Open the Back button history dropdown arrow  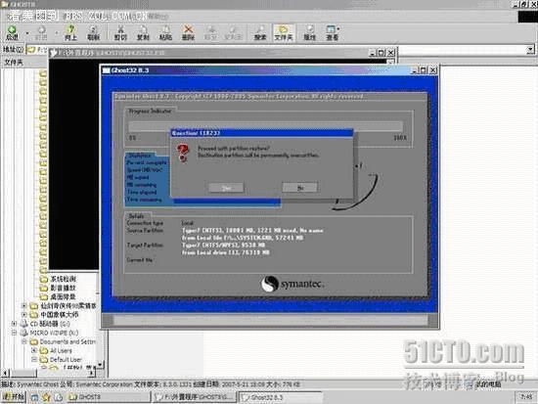(x=27, y=33)
